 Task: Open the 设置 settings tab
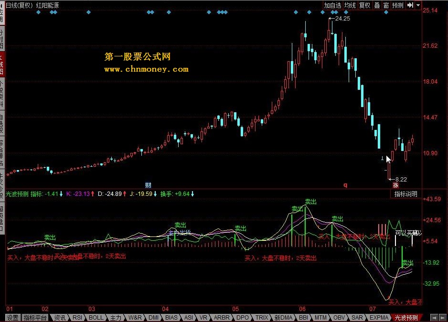click(x=13, y=318)
